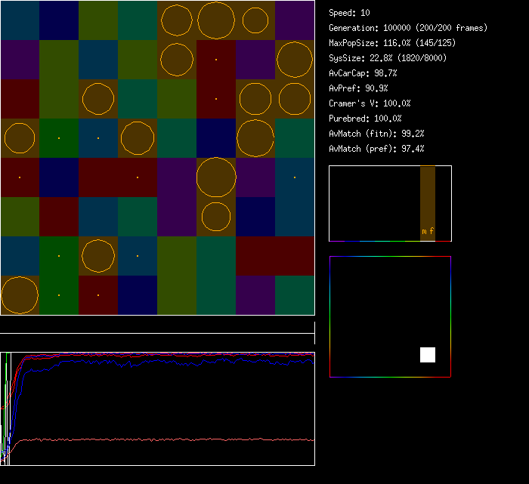Image resolution: width=529 pixels, height=484 pixels.
Task: Click the MaxPopSize statistic line
Action: point(393,43)
